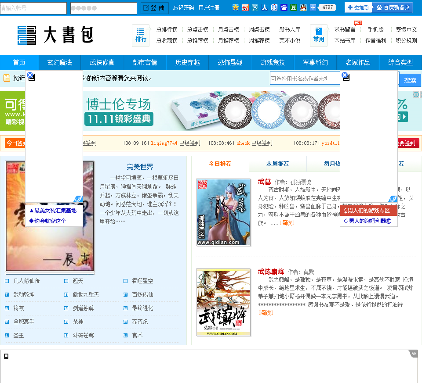Open 用户注册 registration link
Image resolution: width=422 pixels, height=383 pixels.
click(209, 8)
